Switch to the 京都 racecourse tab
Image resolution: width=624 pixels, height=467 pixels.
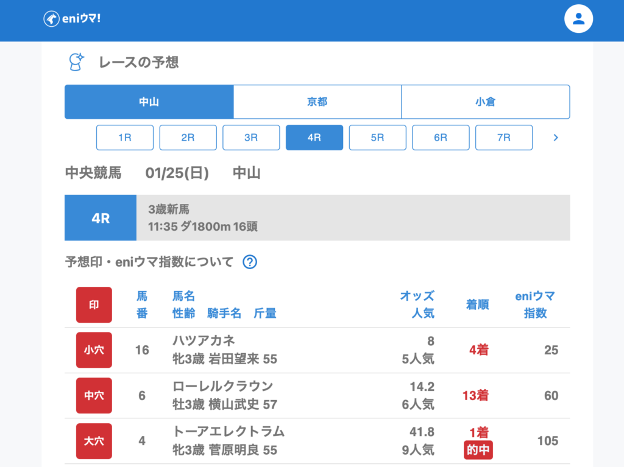point(317,102)
